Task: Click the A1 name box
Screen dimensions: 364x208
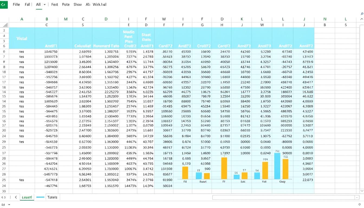Action: pos(3,205)
